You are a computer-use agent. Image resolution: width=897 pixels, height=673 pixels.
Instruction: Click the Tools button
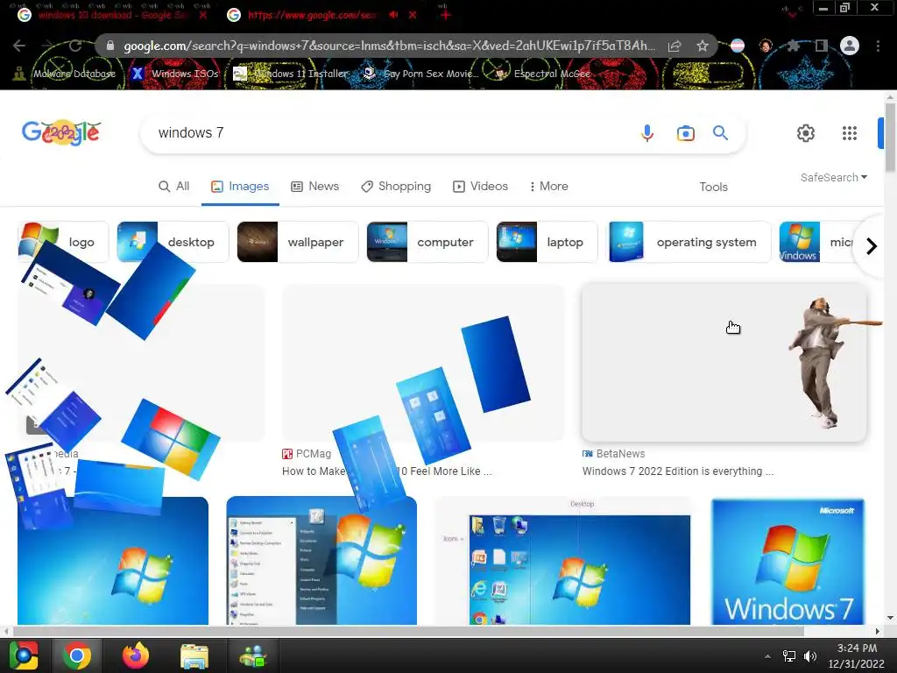pyautogui.click(x=713, y=188)
